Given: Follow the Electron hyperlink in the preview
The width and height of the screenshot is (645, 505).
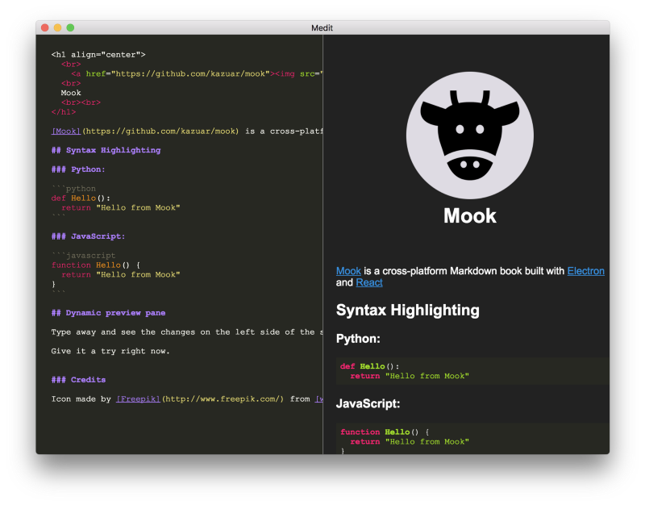Looking at the screenshot, I should click(585, 271).
